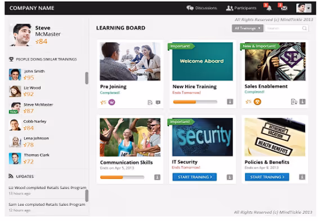Click the COMPANY NAME logo text
Screen dimensions: 318x221
point(32,8)
